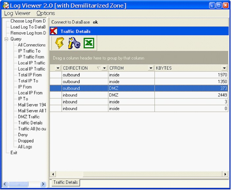Select Load Log To DataB tree item
The width and height of the screenshot is (231, 190).
tap(28, 27)
